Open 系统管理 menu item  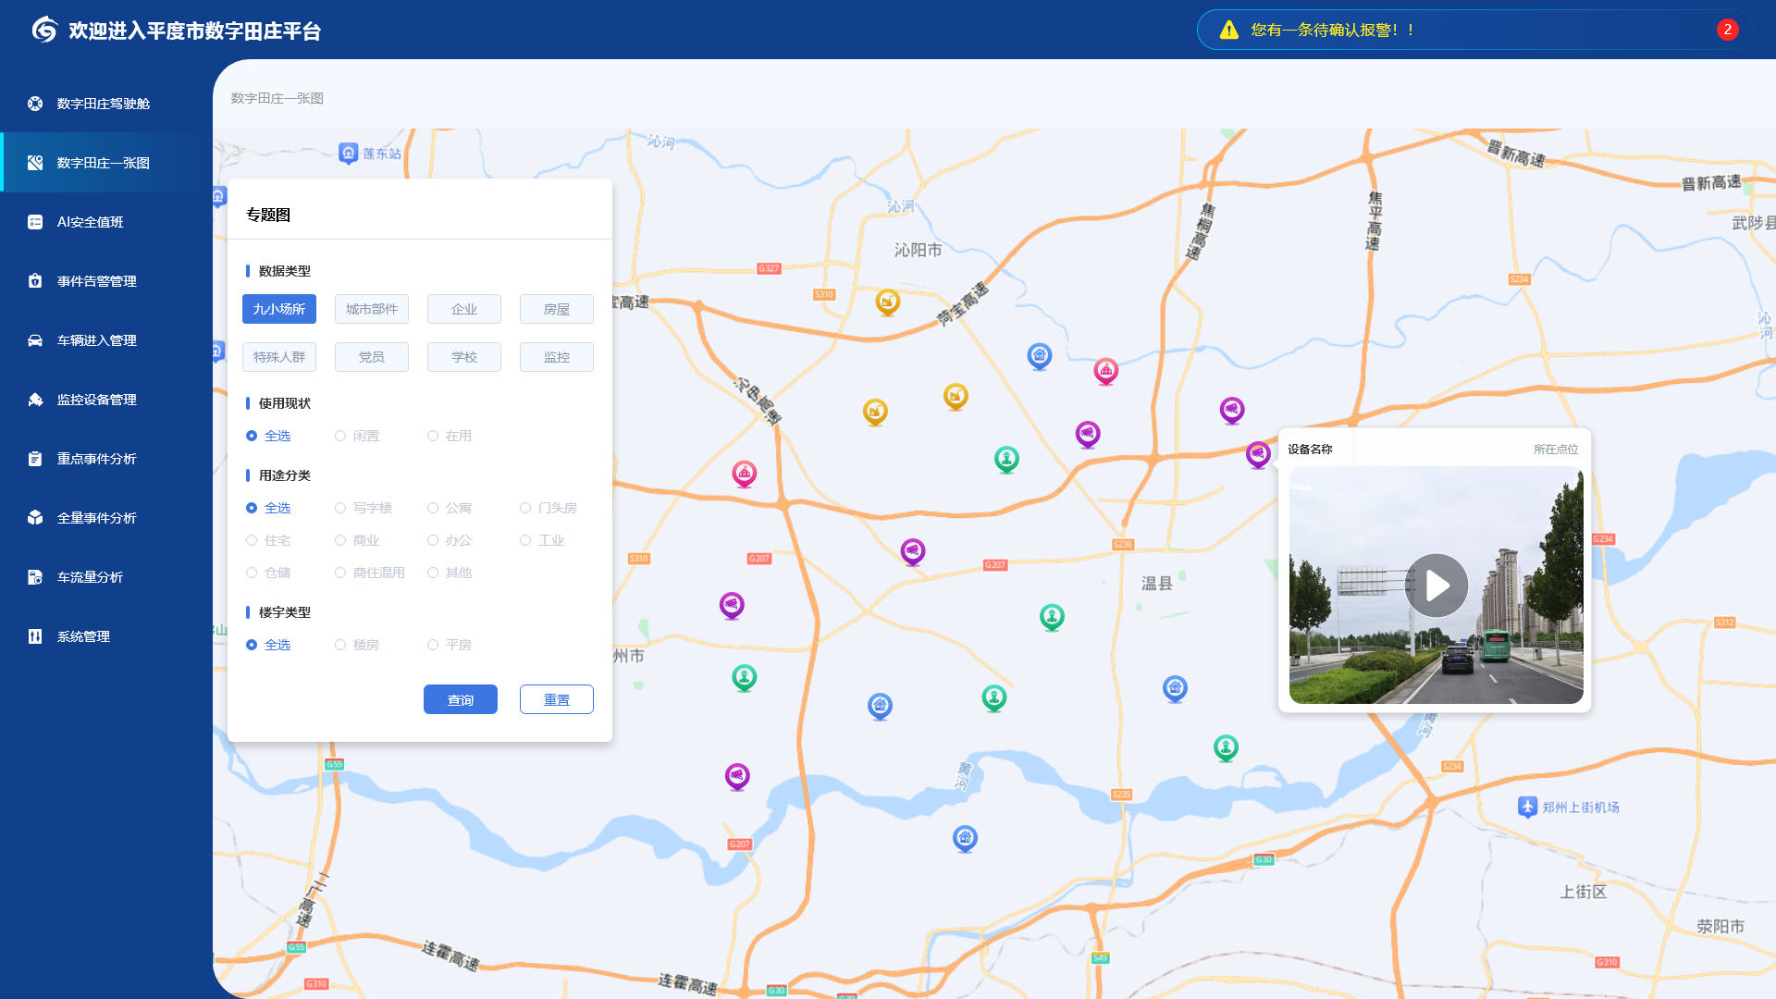point(106,636)
